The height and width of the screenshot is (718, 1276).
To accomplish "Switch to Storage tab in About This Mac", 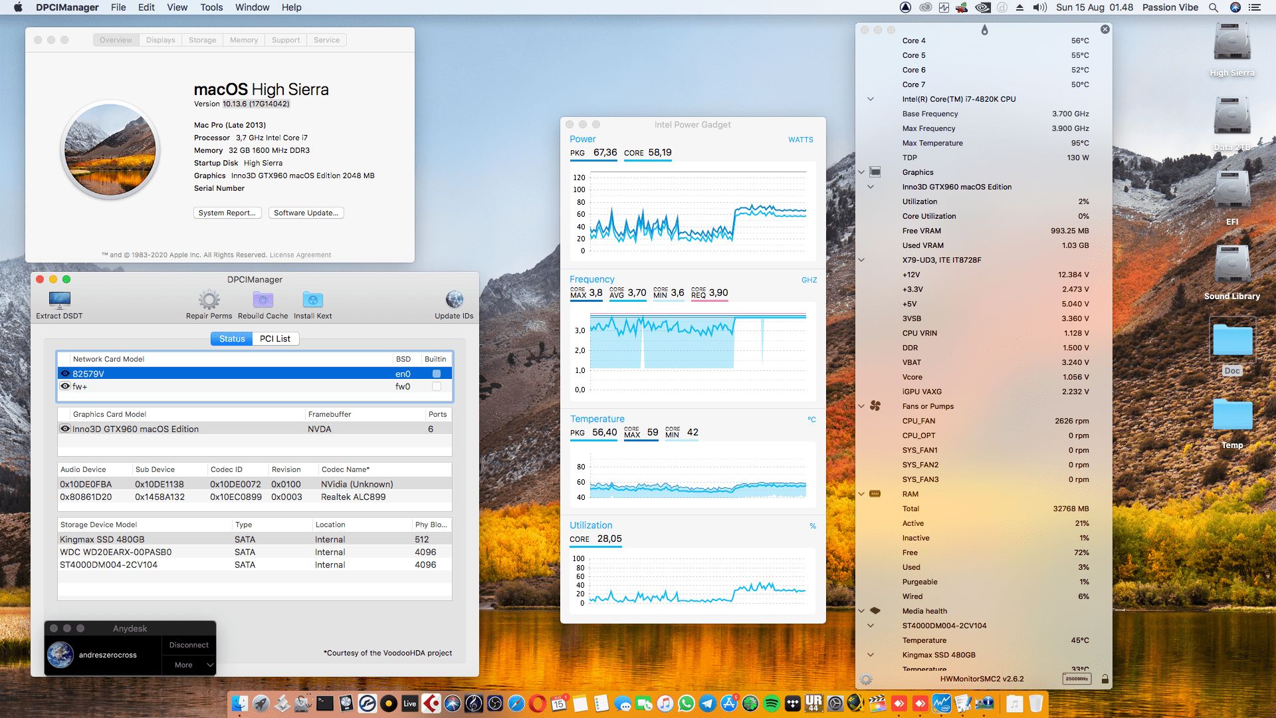I will click(x=202, y=40).
